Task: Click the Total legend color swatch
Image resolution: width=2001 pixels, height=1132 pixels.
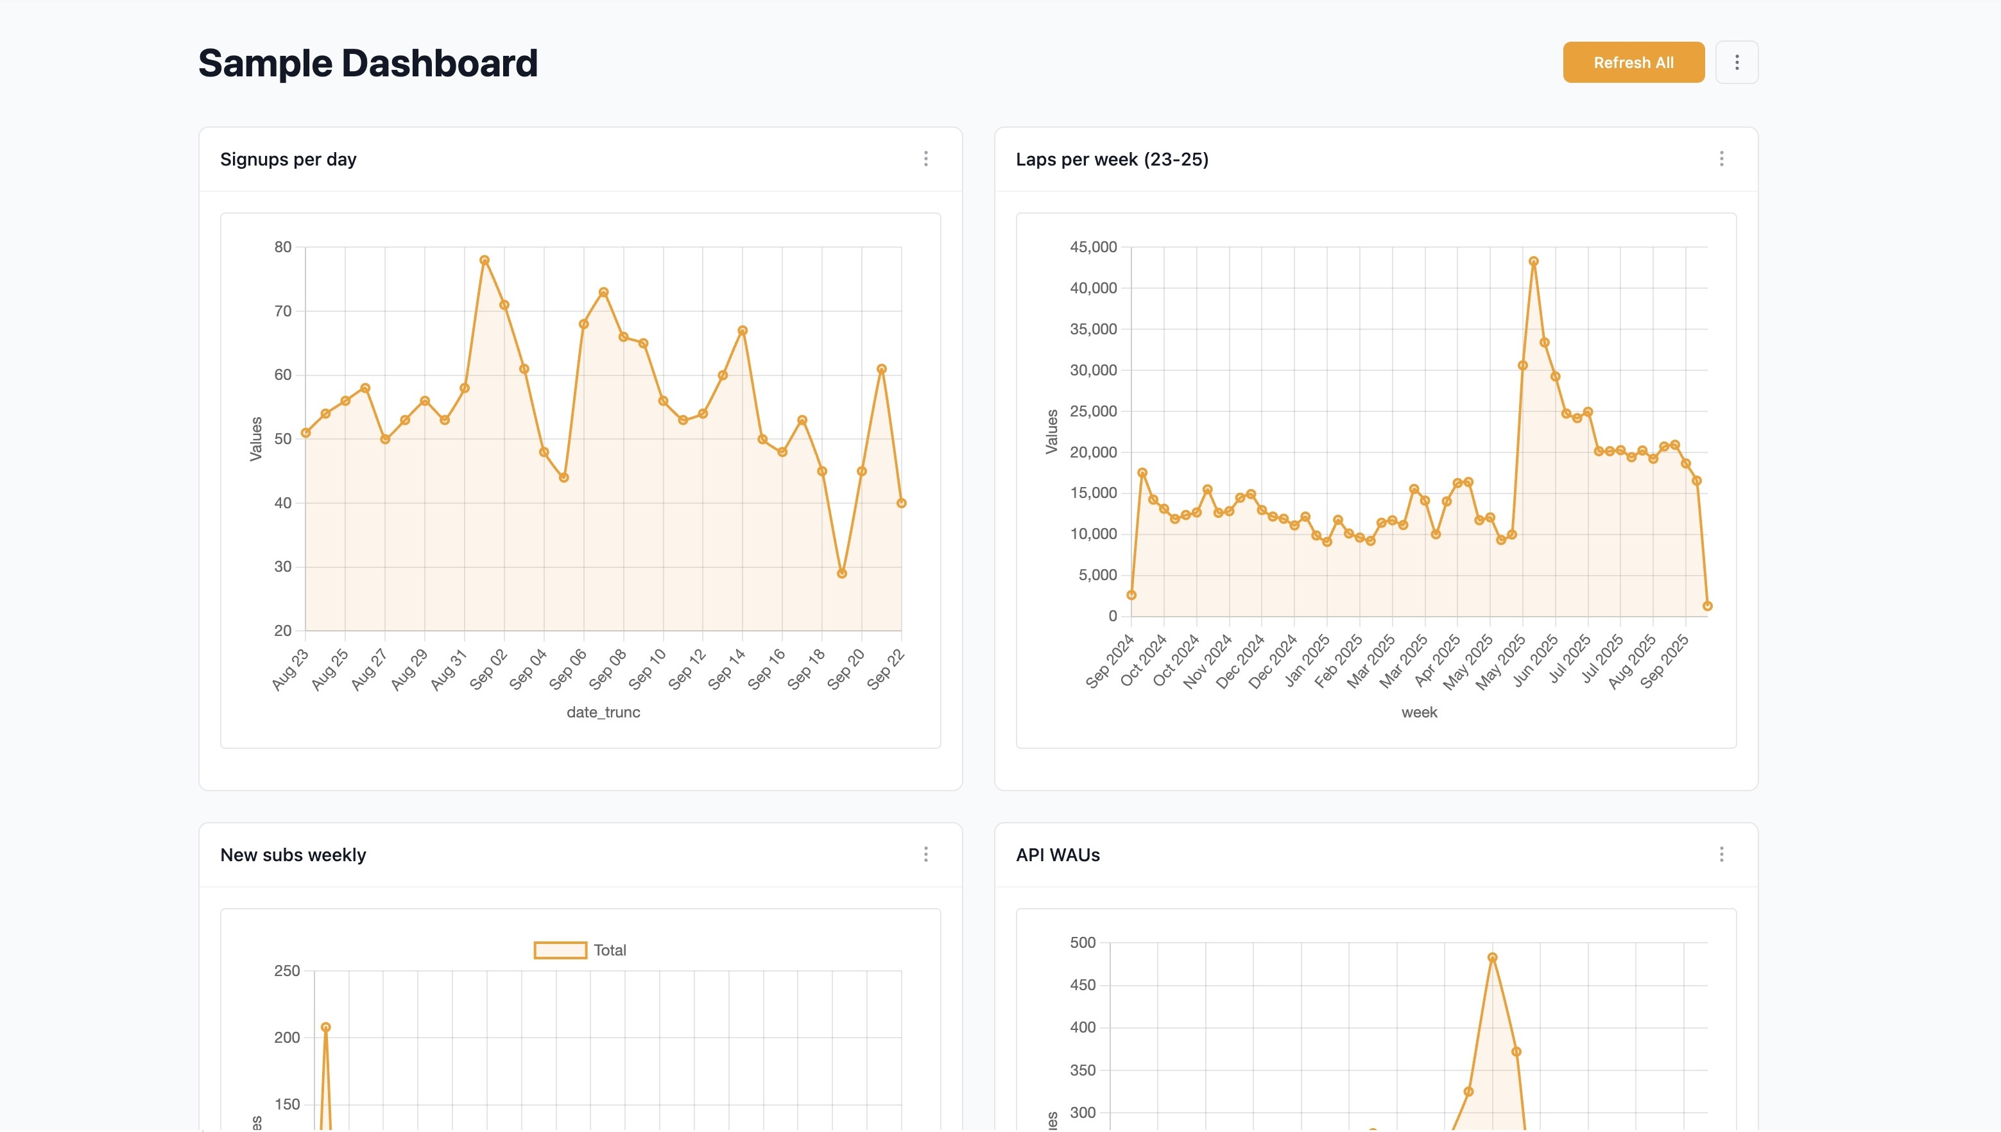Action: coord(560,950)
